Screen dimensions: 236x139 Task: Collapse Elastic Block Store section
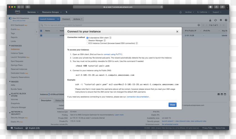click(x=10, y=95)
